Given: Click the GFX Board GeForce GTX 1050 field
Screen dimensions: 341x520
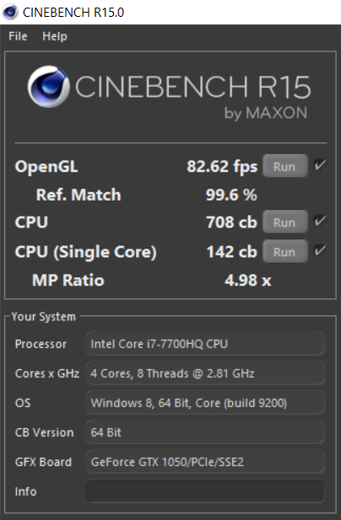Looking at the screenshot, I should [x=205, y=462].
